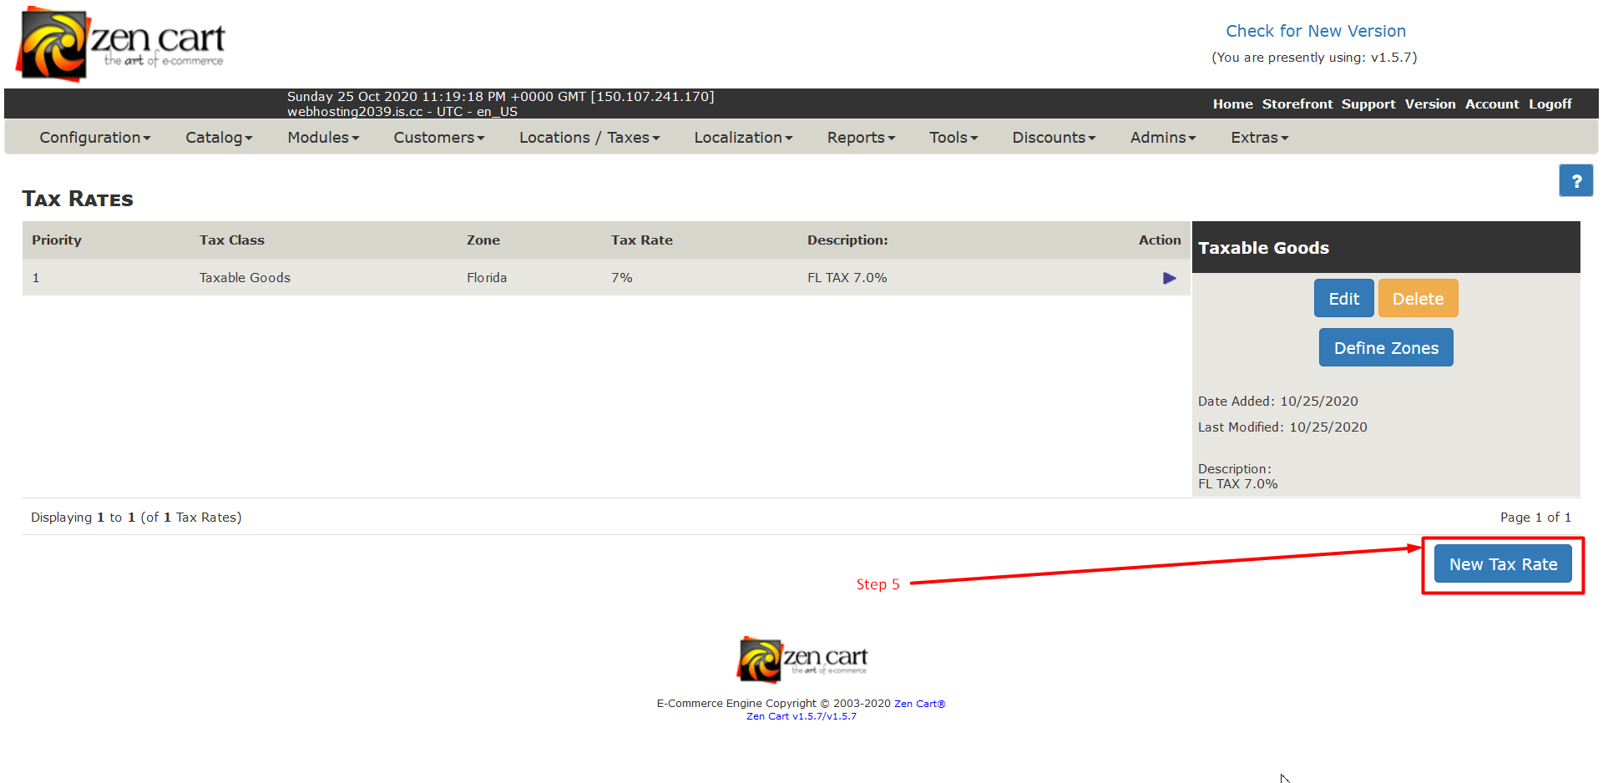Image resolution: width=1603 pixels, height=783 pixels.
Task: Open the Customers dropdown
Action: pos(439,138)
